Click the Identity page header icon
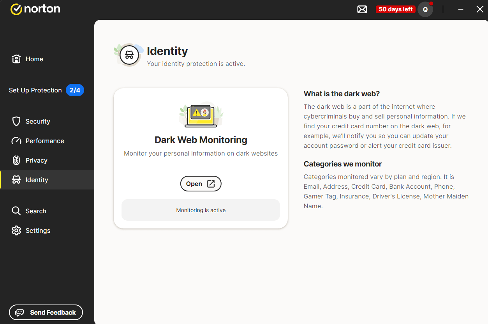This screenshot has height=324, width=488. [x=128, y=55]
